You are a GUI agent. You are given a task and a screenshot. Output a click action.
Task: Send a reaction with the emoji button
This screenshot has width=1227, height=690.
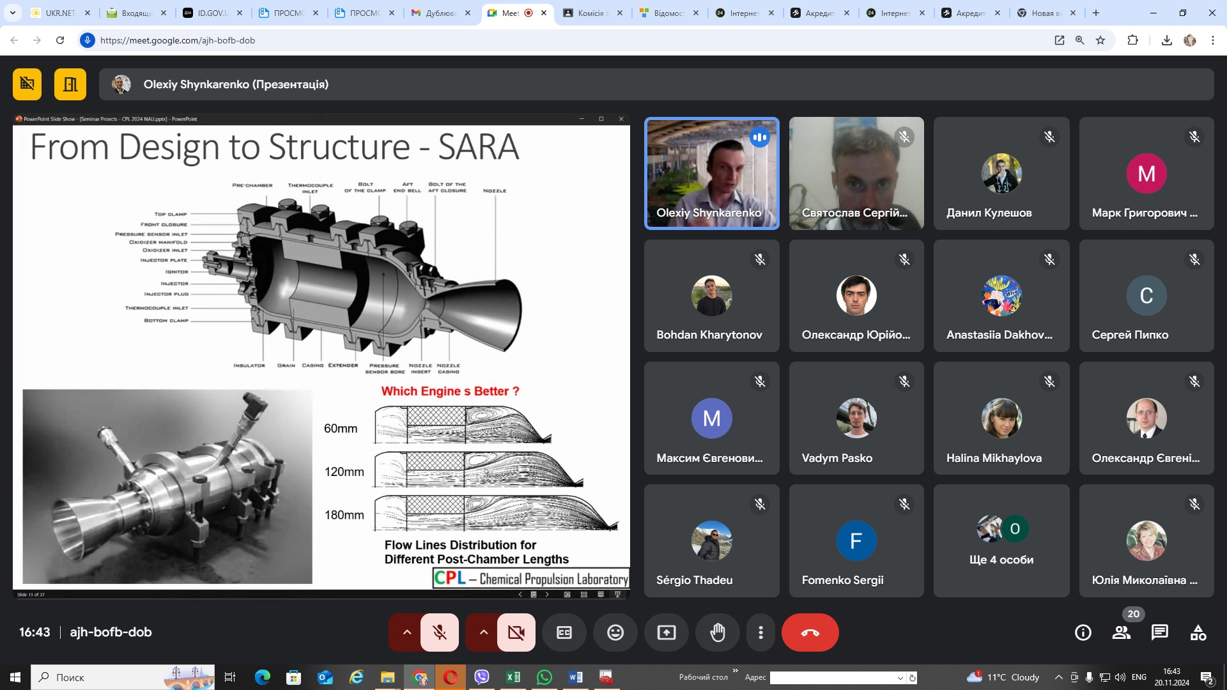click(x=615, y=632)
